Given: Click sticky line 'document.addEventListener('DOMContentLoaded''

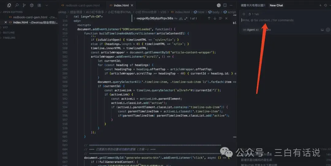Looking at the screenshot, I should point(126,29).
